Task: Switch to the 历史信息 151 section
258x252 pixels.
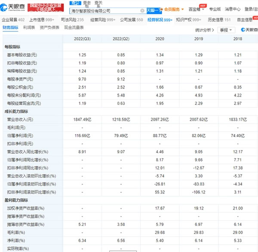Action: pos(219,20)
